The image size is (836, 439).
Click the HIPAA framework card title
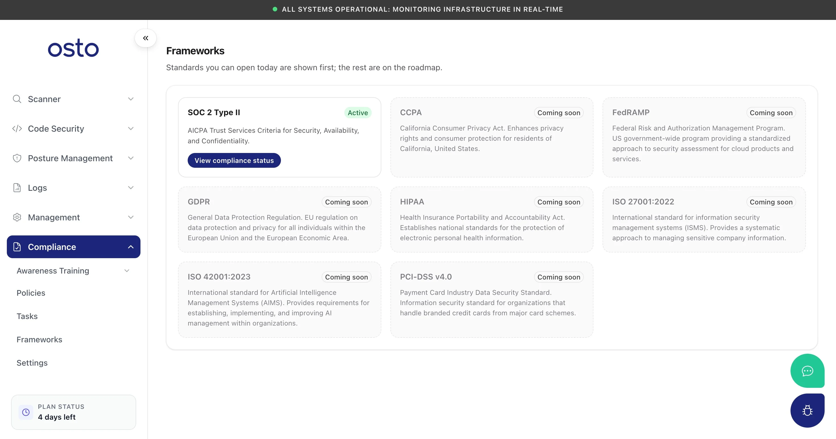click(x=412, y=202)
